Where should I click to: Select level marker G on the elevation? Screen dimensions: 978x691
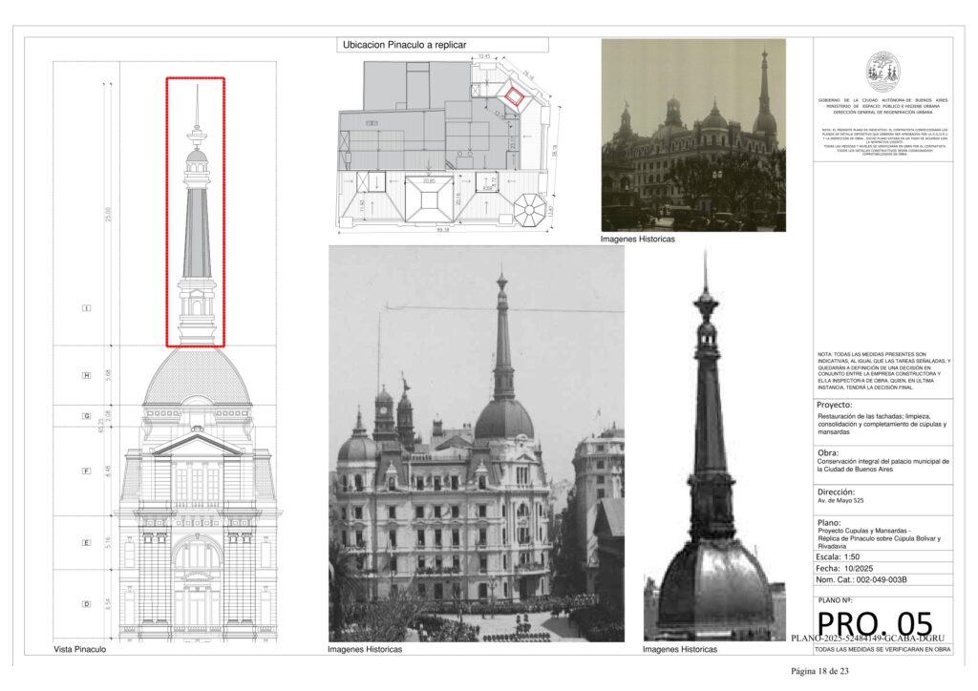tap(86, 416)
